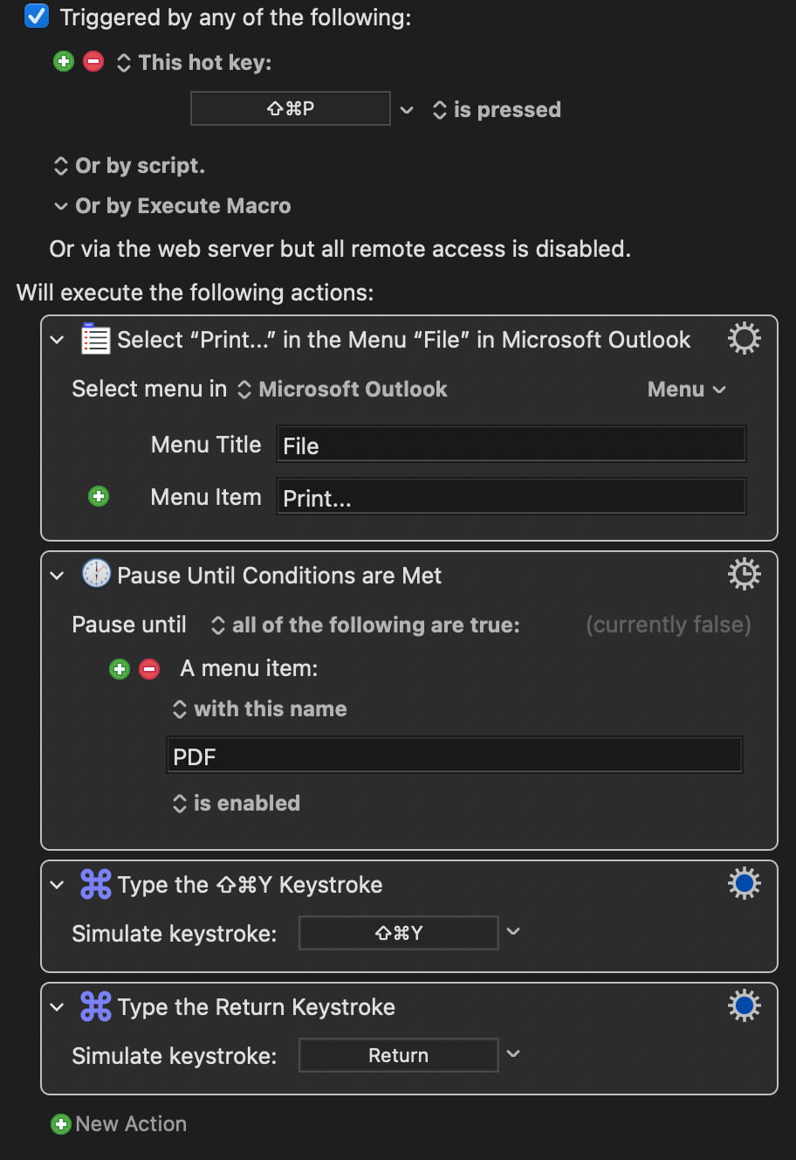Open 'all of the following are true' popup
The image size is (796, 1160).
pyautogui.click(x=366, y=625)
